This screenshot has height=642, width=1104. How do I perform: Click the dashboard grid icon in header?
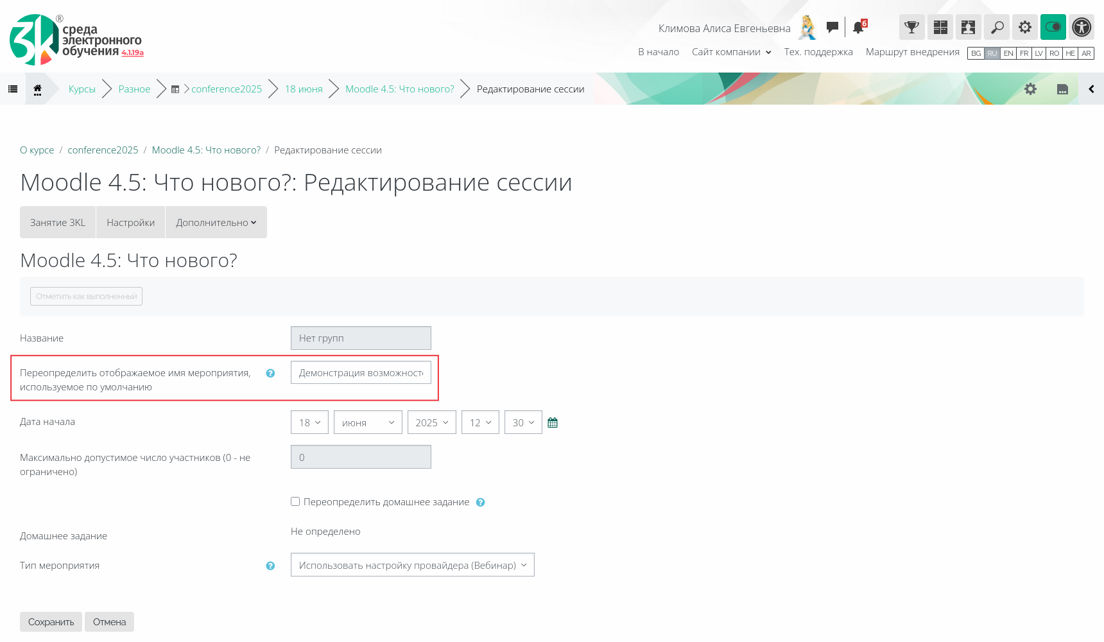[x=940, y=27]
